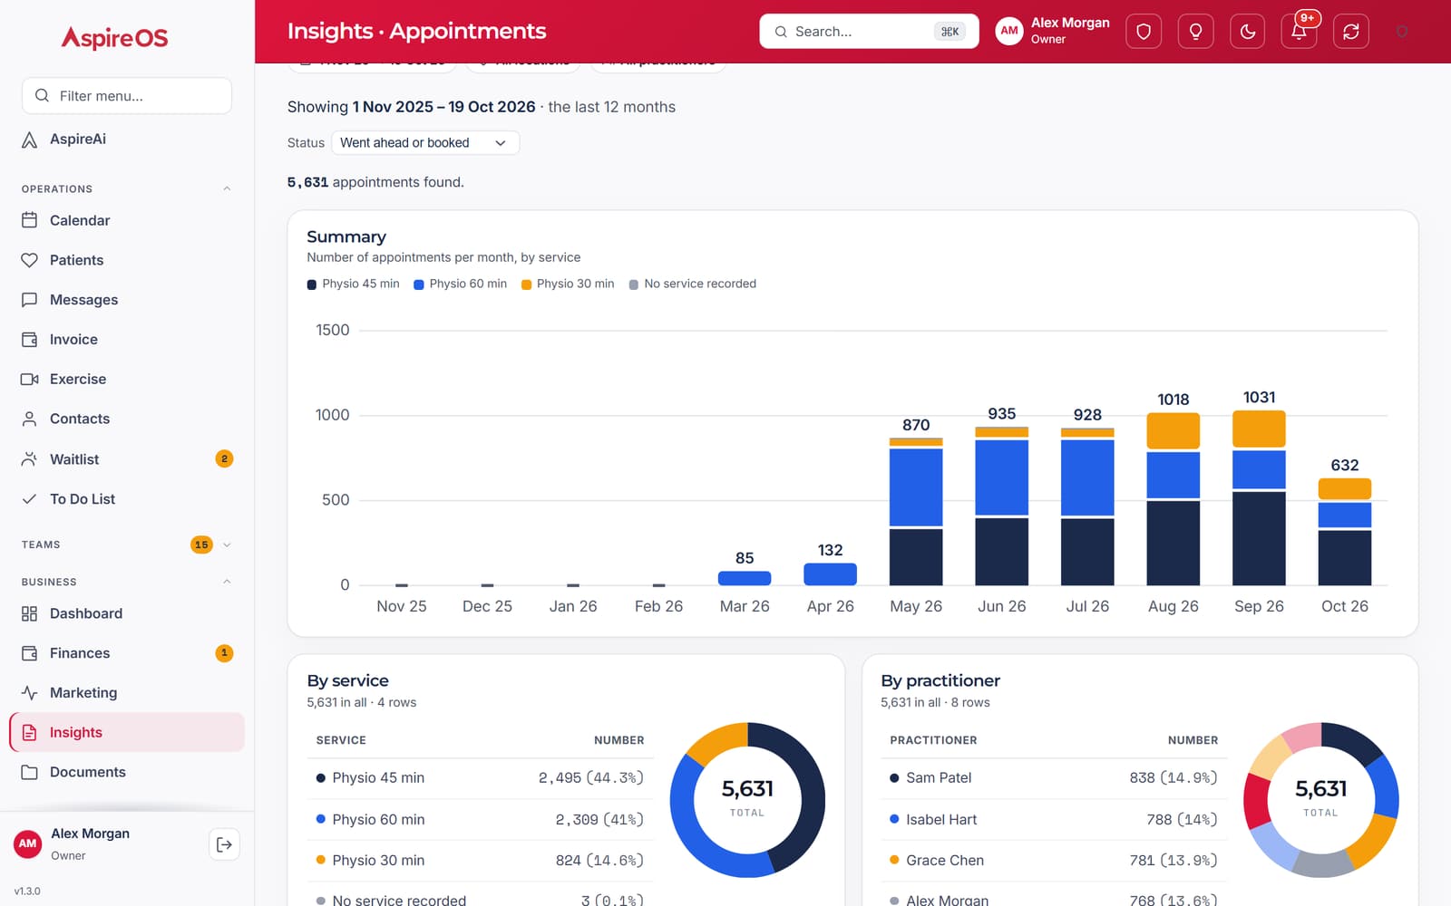Click the Sep 26 bar labeled 1031
This screenshot has height=906, width=1451.
[1259, 497]
